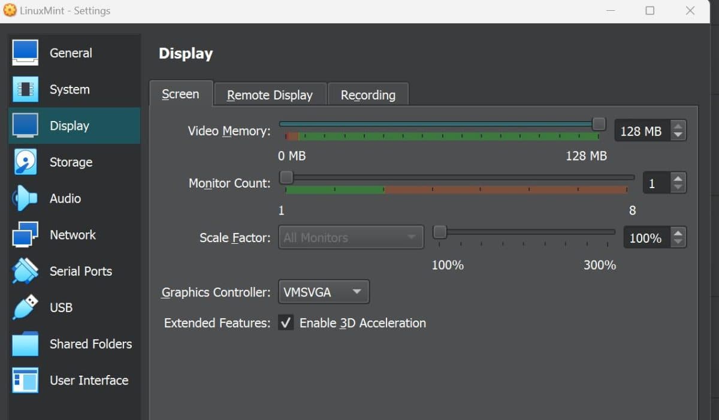Select the USB plug icon
Screen dimensions: 719x420
[25, 307]
